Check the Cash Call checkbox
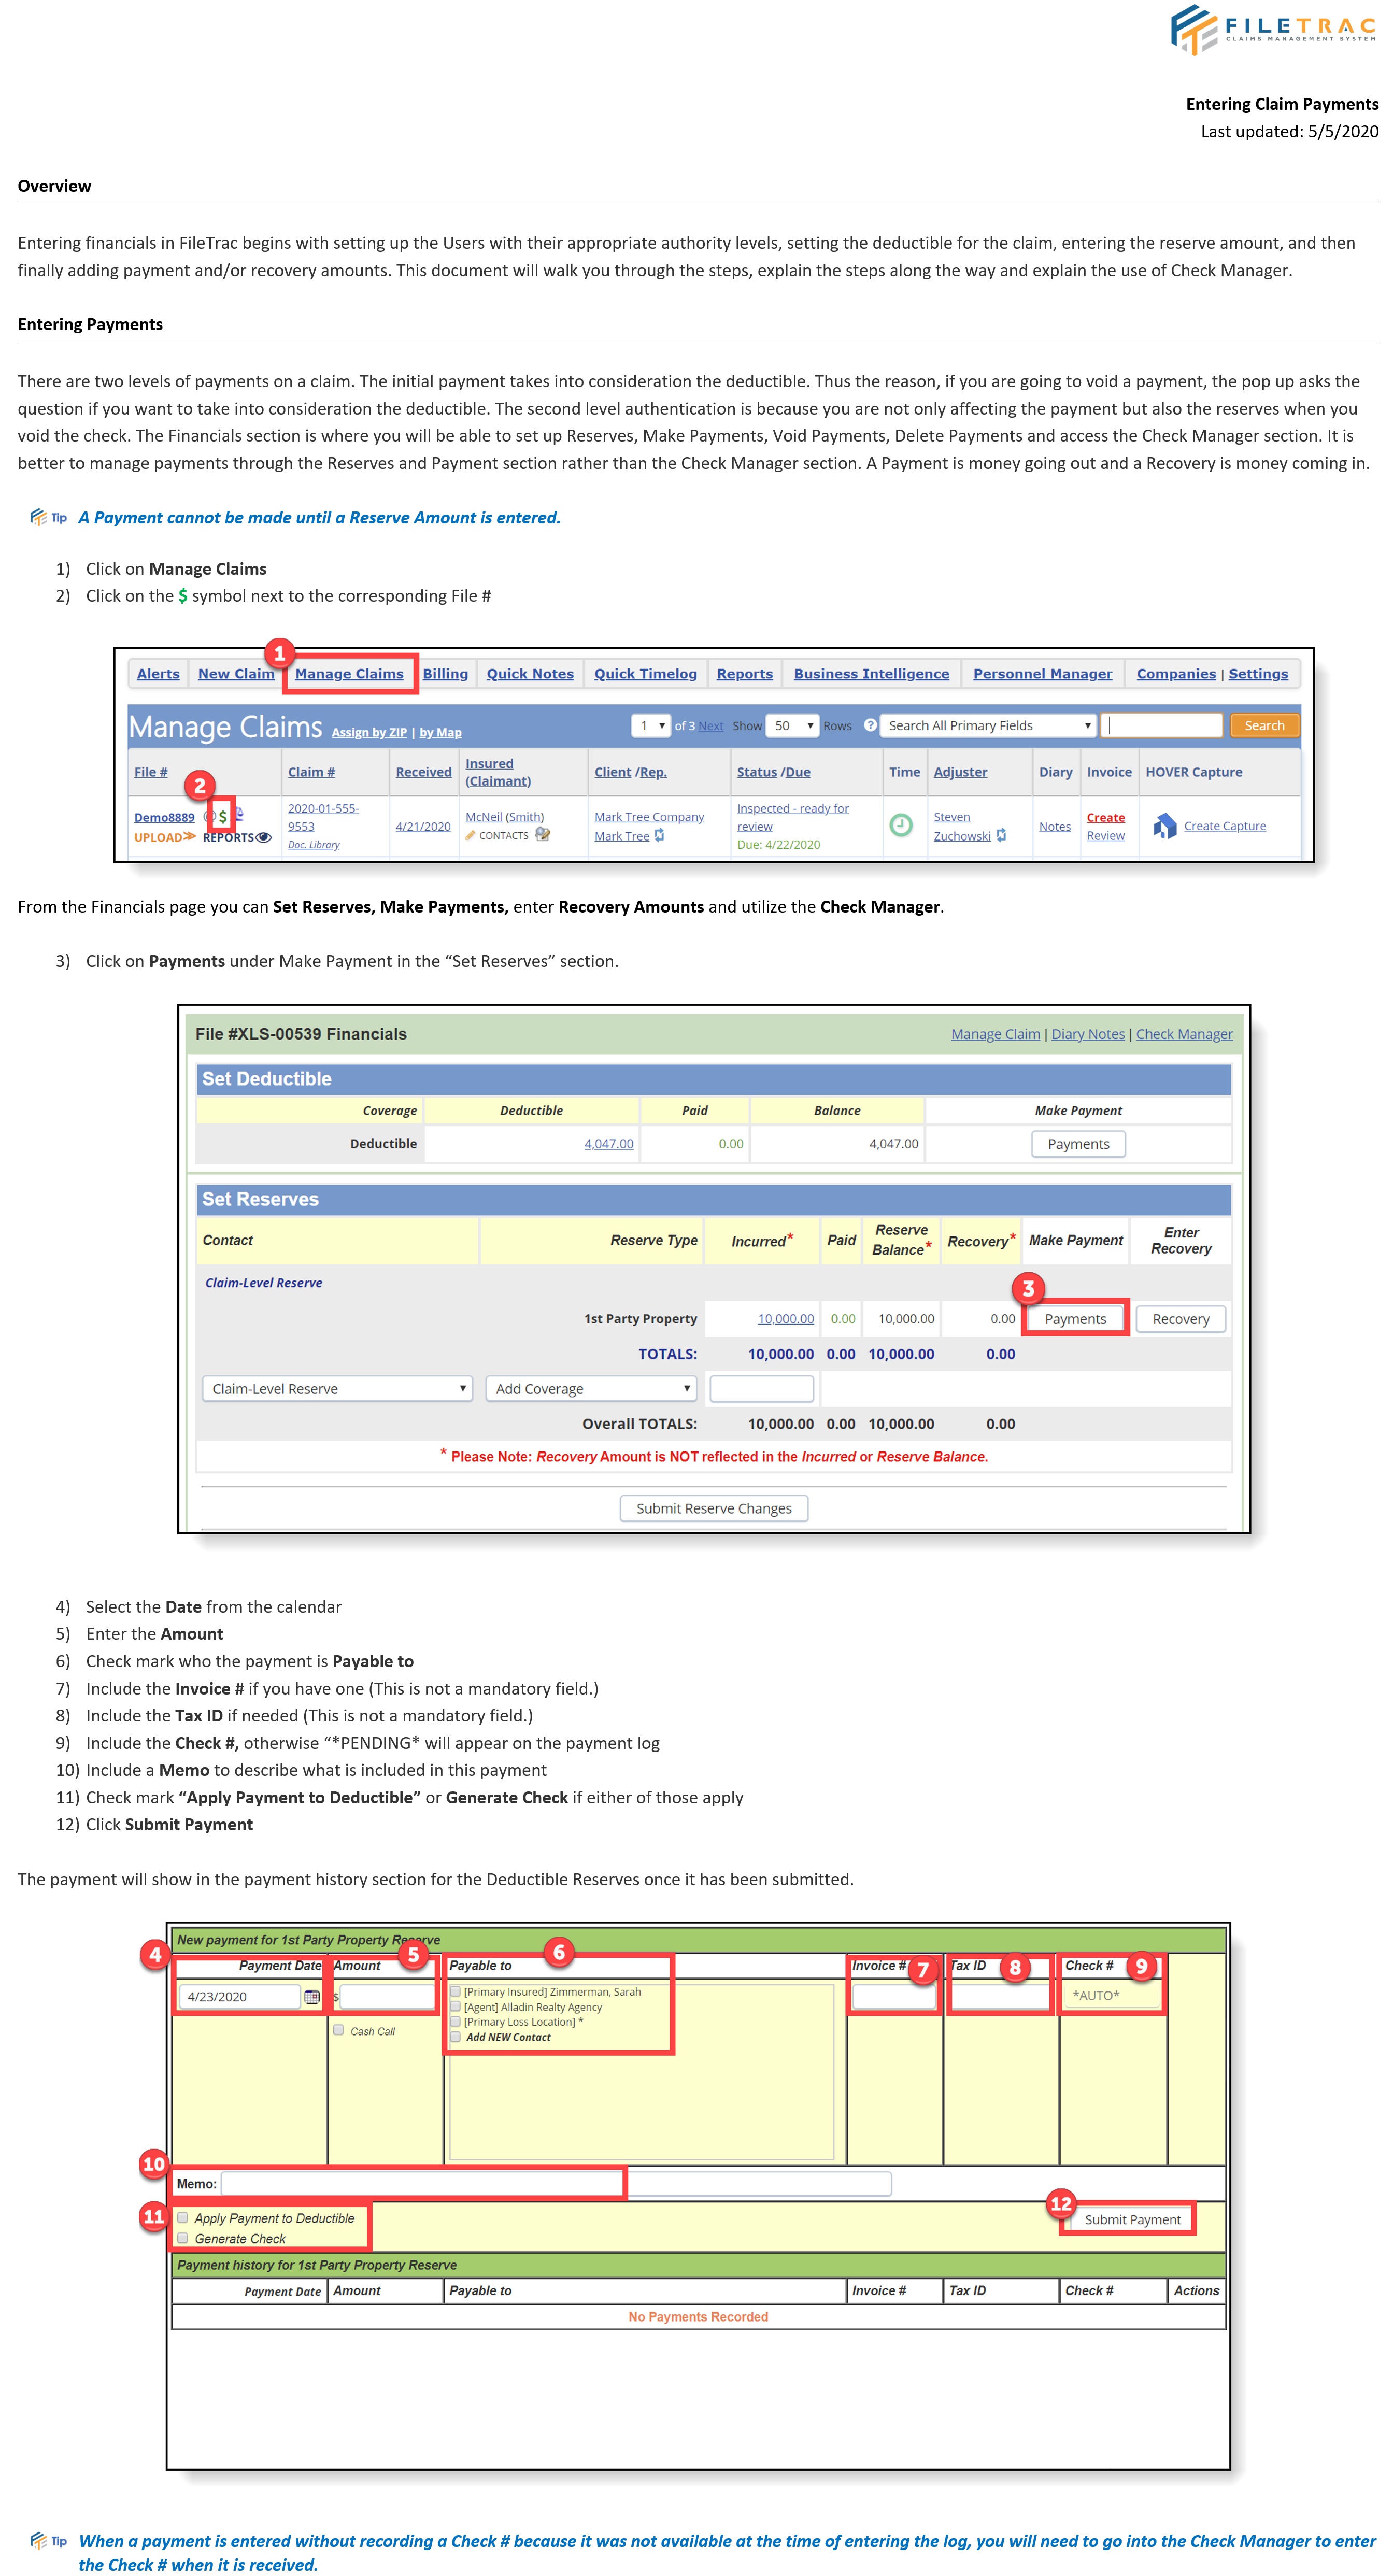 (x=339, y=2030)
